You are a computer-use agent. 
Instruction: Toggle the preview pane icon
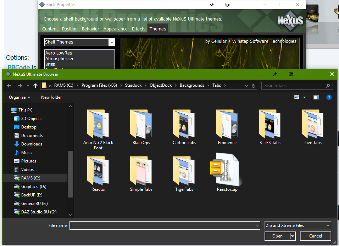pos(316,97)
